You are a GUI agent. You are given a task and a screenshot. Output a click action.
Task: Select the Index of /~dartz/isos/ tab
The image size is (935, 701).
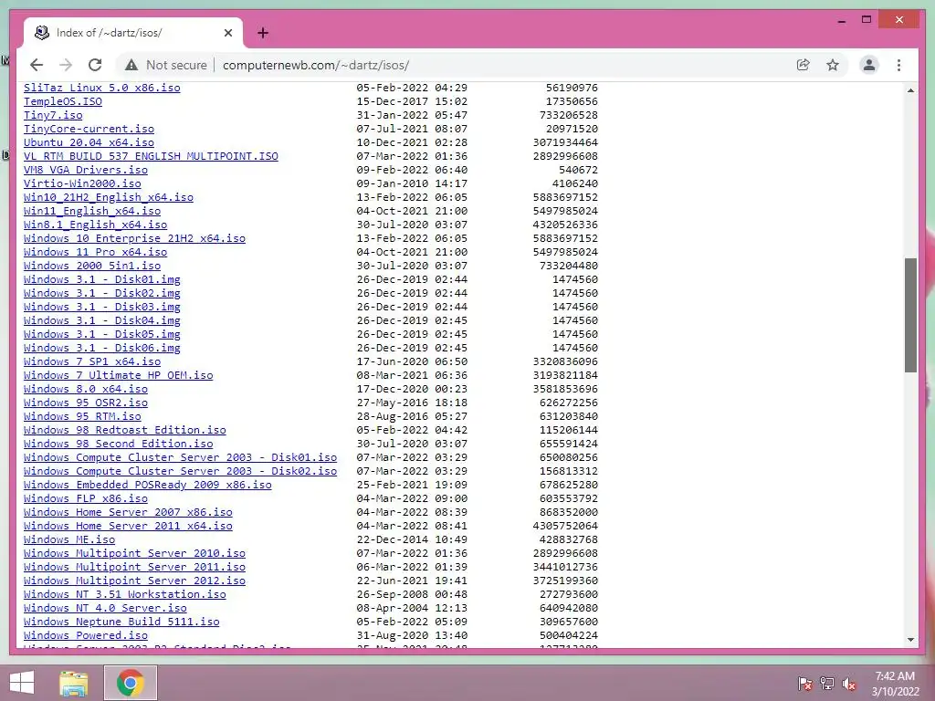(132, 33)
